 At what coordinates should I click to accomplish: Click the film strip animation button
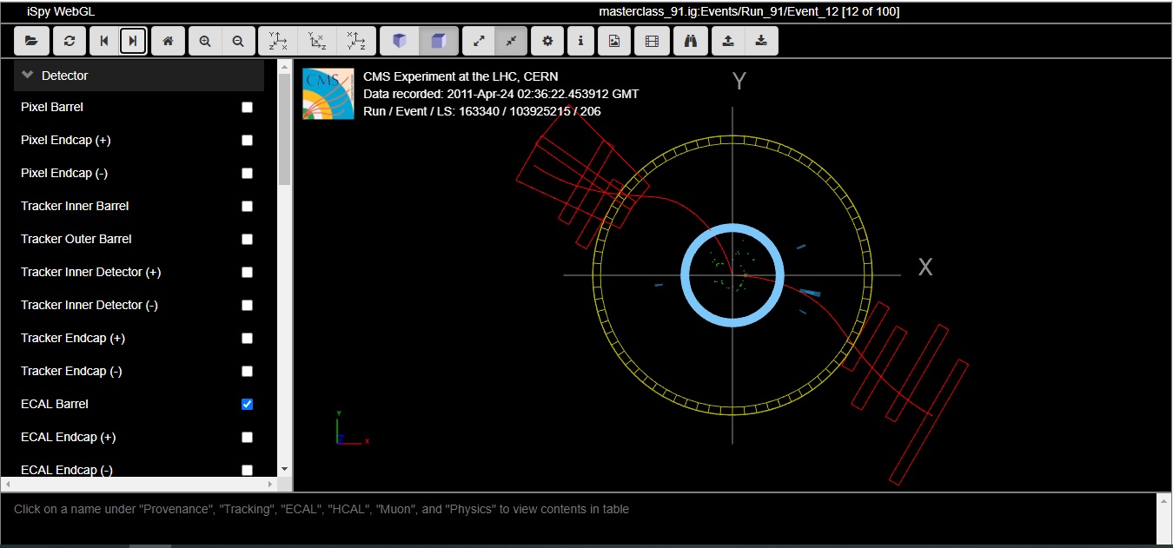click(652, 41)
